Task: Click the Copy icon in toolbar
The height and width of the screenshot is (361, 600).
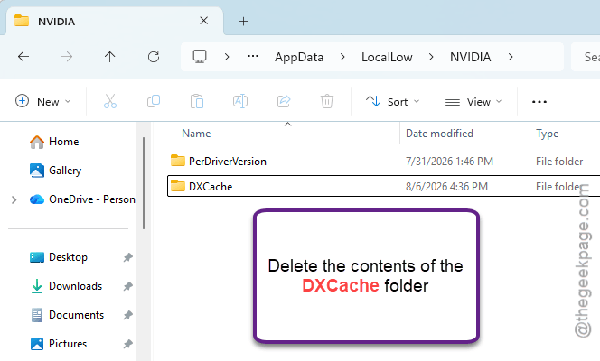Action: click(x=154, y=102)
